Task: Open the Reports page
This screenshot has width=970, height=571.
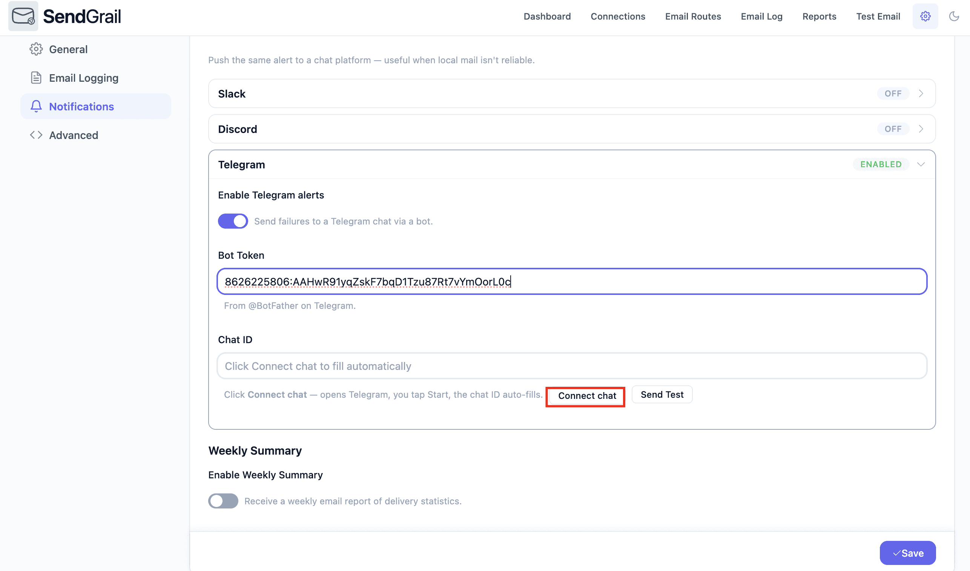Action: pyautogui.click(x=819, y=16)
